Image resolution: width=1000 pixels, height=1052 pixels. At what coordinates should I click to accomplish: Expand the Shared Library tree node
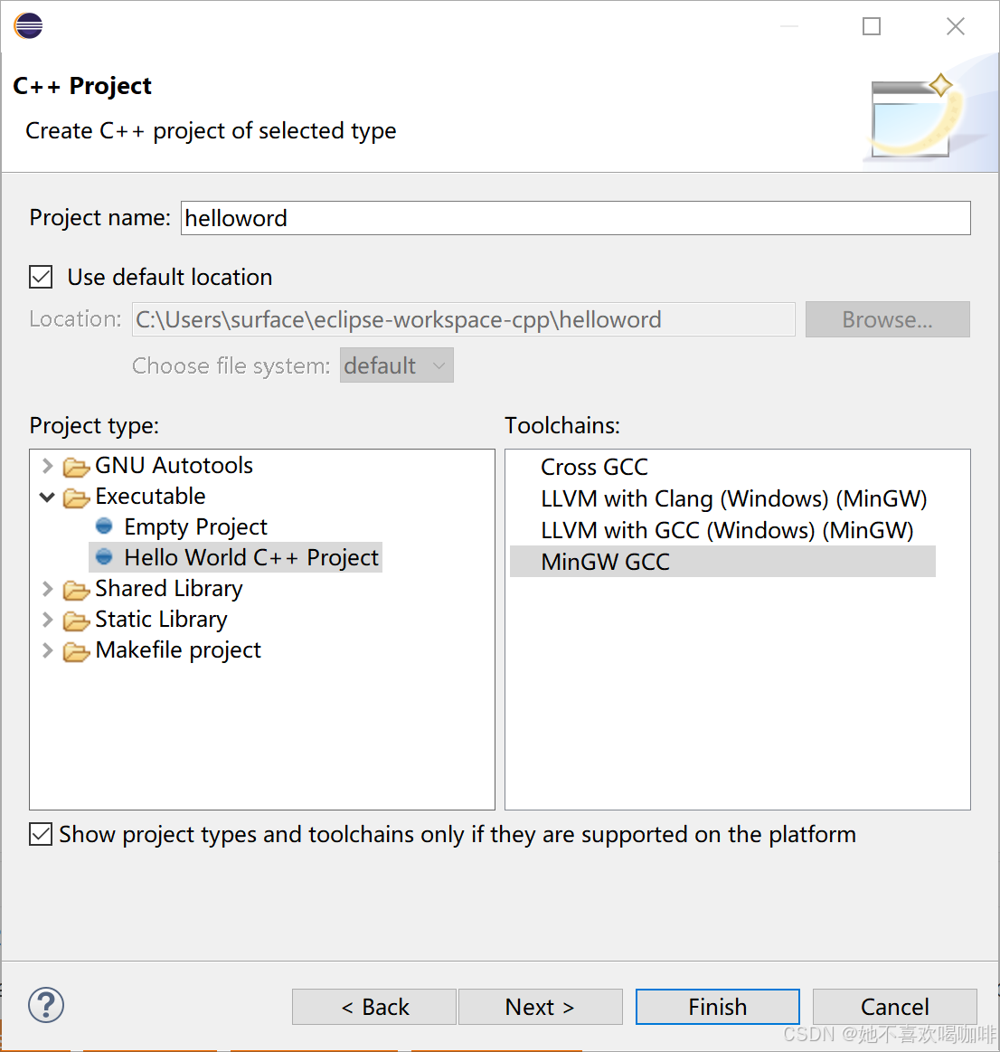point(47,588)
